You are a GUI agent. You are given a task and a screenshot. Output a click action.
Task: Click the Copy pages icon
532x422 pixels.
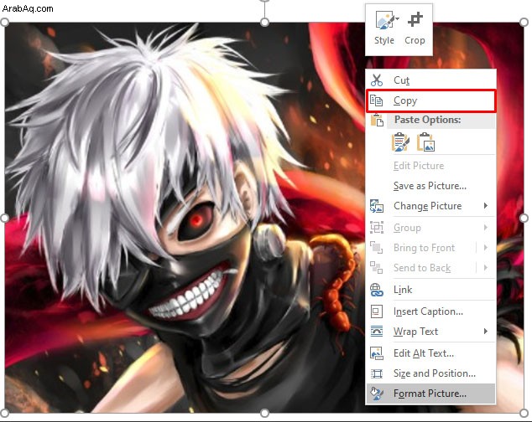pyautogui.click(x=377, y=100)
